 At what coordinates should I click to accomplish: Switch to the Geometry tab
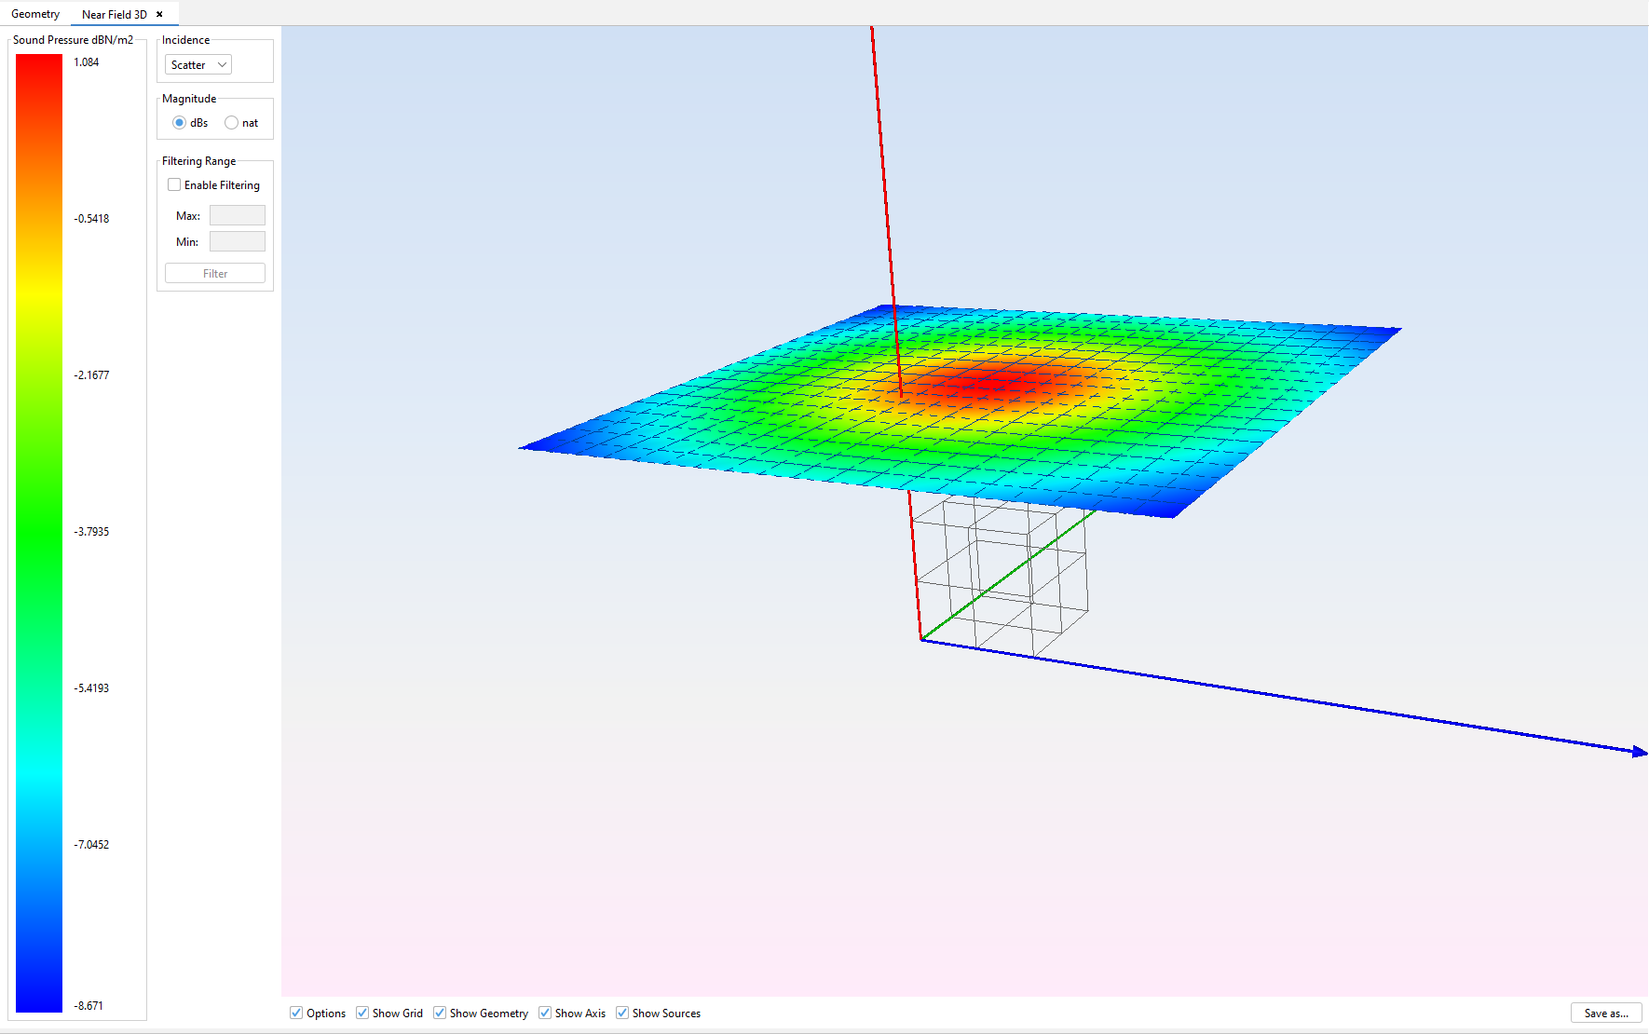(x=35, y=14)
